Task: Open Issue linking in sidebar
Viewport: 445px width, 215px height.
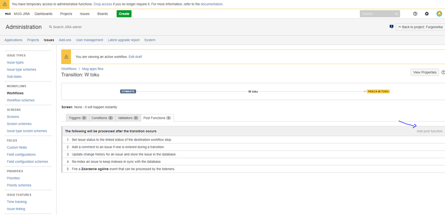Action: click(16, 209)
